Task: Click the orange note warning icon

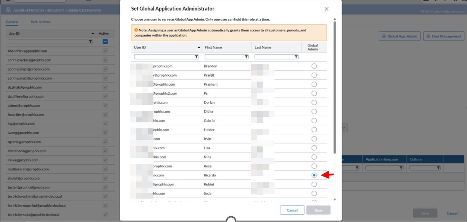Action: [x=136, y=30]
